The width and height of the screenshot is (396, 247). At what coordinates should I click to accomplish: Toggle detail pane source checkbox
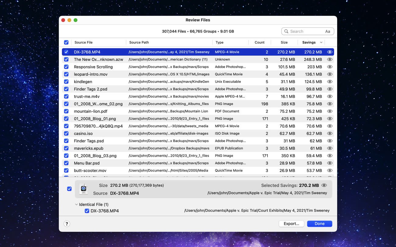pos(69,189)
